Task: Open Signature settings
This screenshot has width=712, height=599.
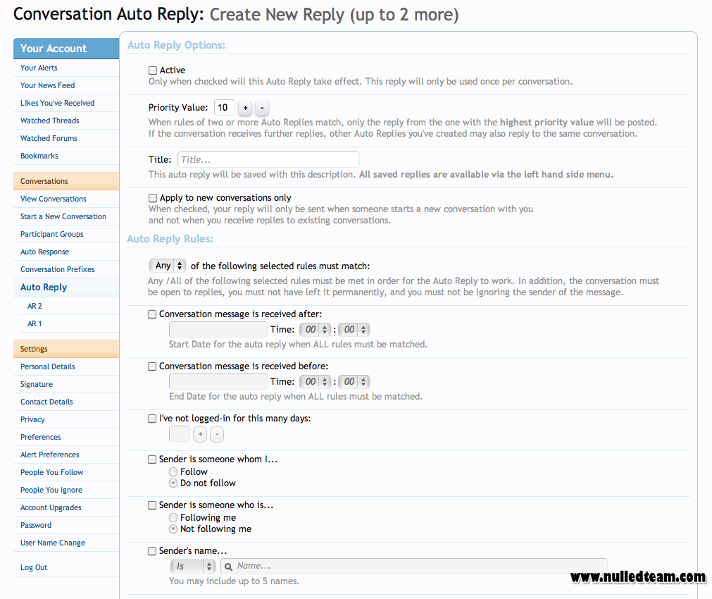Action: (37, 385)
